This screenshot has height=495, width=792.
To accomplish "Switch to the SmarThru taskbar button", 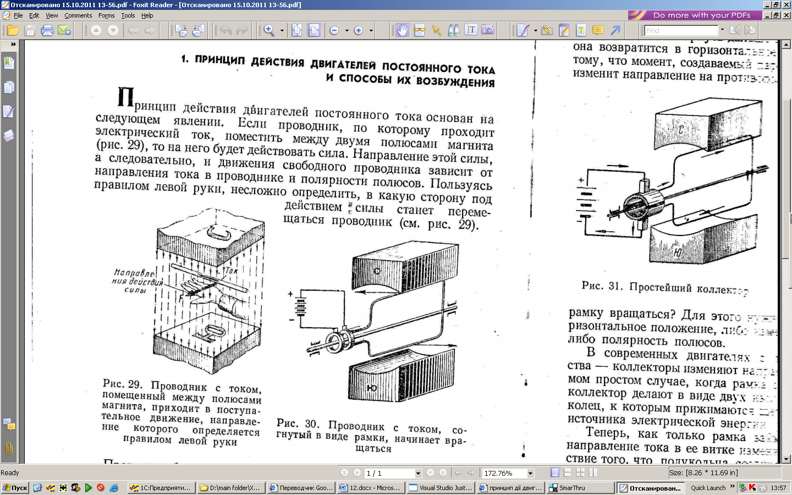I will tap(580, 488).
